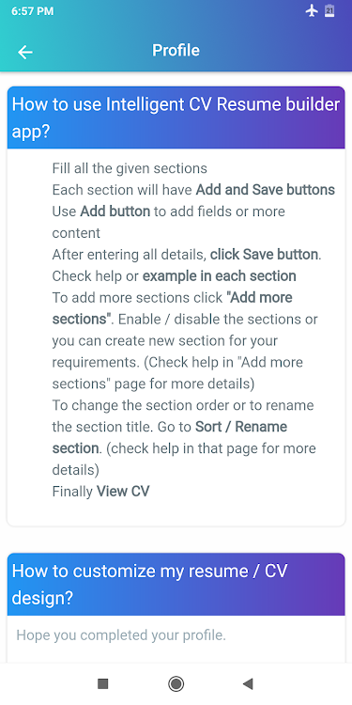Tap the triangle back navigation button

pos(248,684)
